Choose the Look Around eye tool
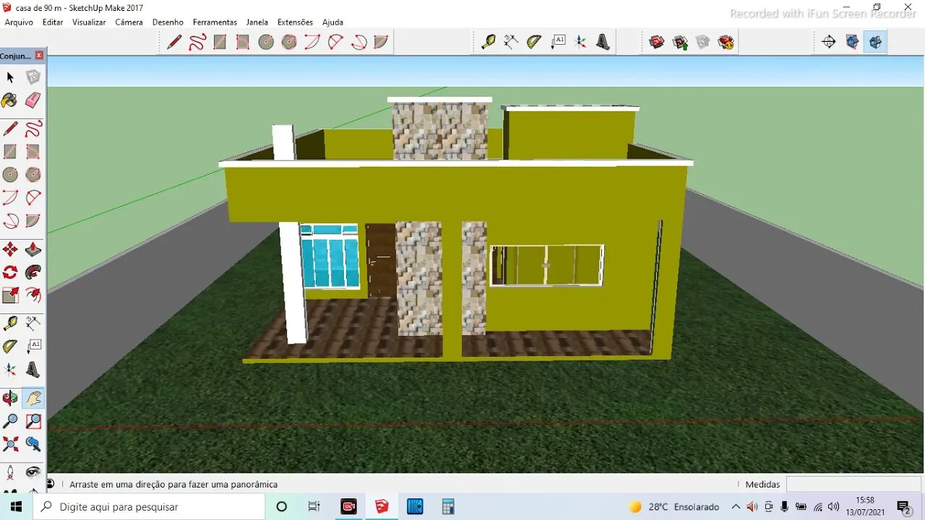 (33, 472)
